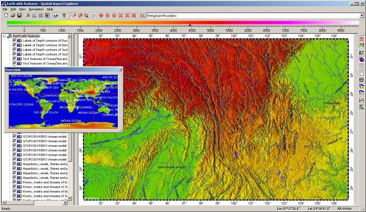The width and height of the screenshot is (366, 212).
Task: Uncheck Labels of Depth contours of Nort layer
Action: click(15, 45)
